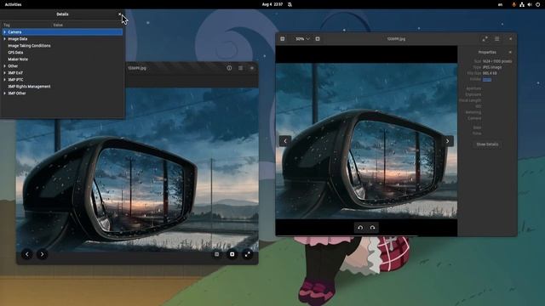545x306 pixels.
Task: Click best-fit icon beside the zoom dropdown
Action: [x=318, y=39]
